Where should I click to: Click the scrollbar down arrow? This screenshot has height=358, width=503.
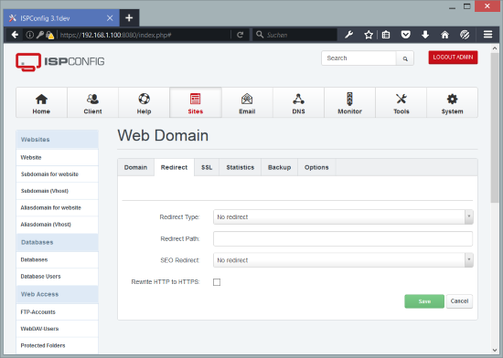pos(495,350)
